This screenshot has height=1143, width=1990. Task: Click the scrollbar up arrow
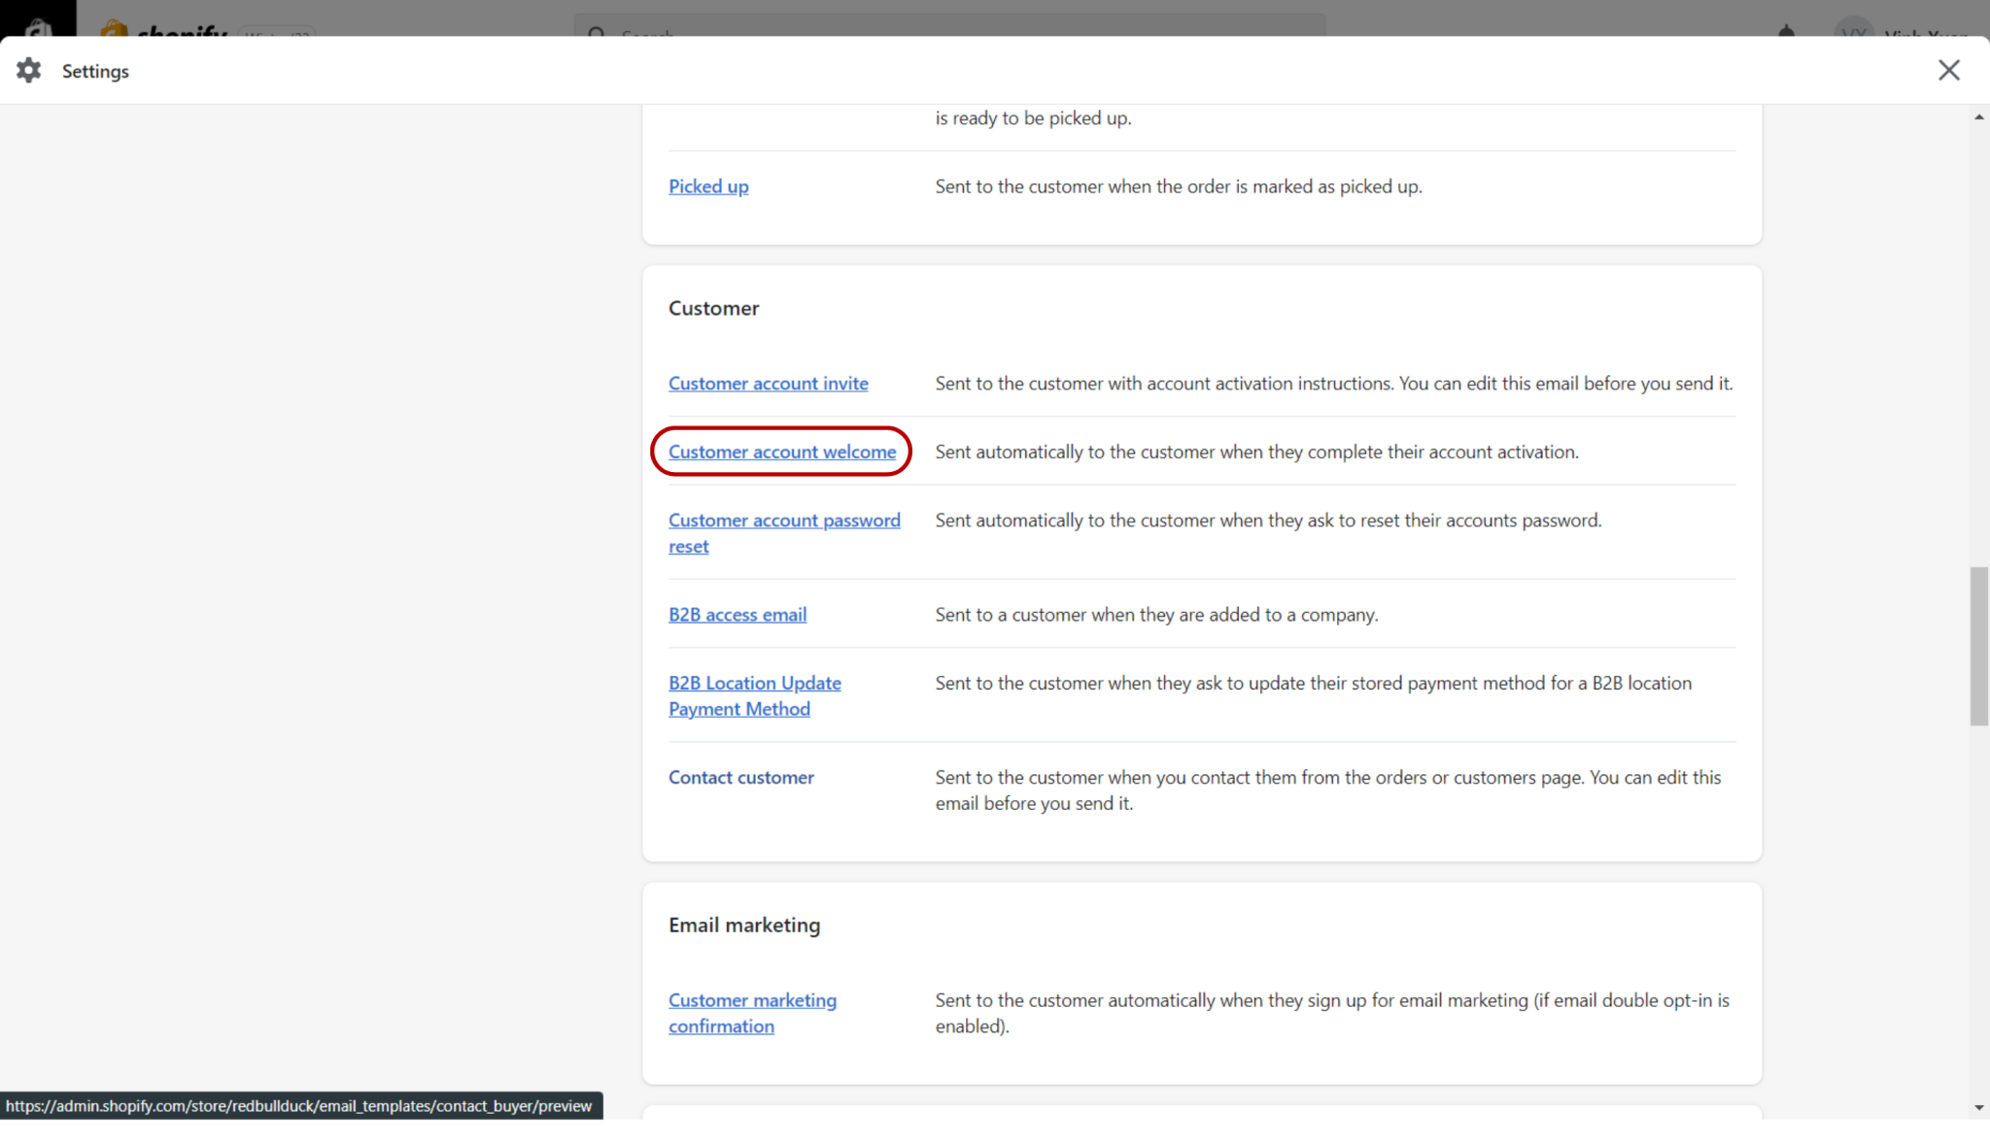1977,116
